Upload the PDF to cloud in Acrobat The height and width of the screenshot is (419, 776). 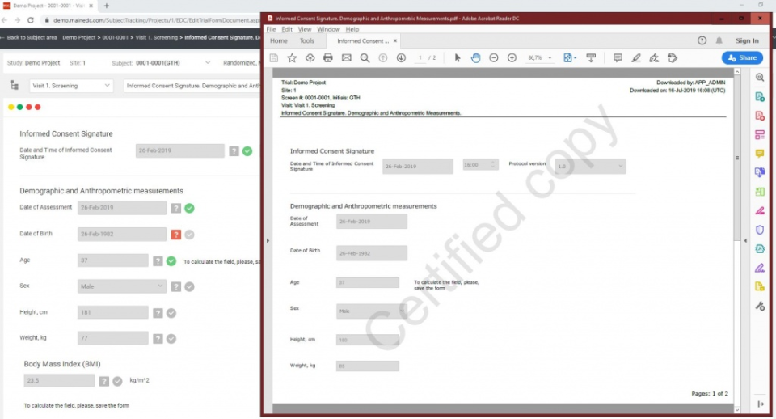[310, 58]
